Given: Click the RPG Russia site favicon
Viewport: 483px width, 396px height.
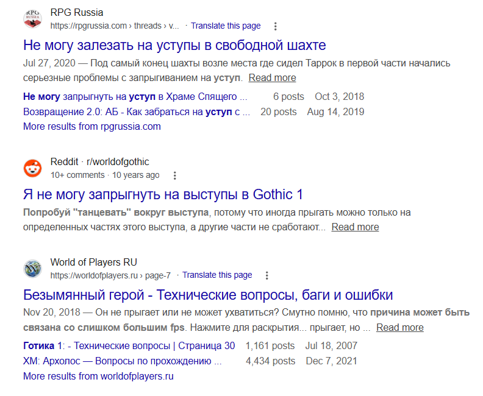Looking at the screenshot, I should (x=33, y=19).
